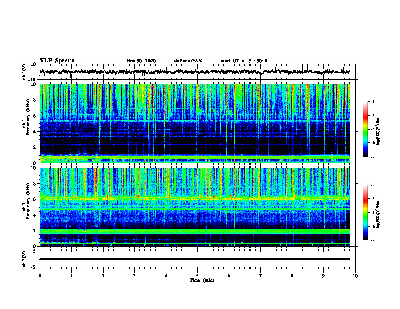Image resolution: width=400 pixels, height=309 pixels.
Task: Click the "station=GAK" header label
Action: (188, 61)
